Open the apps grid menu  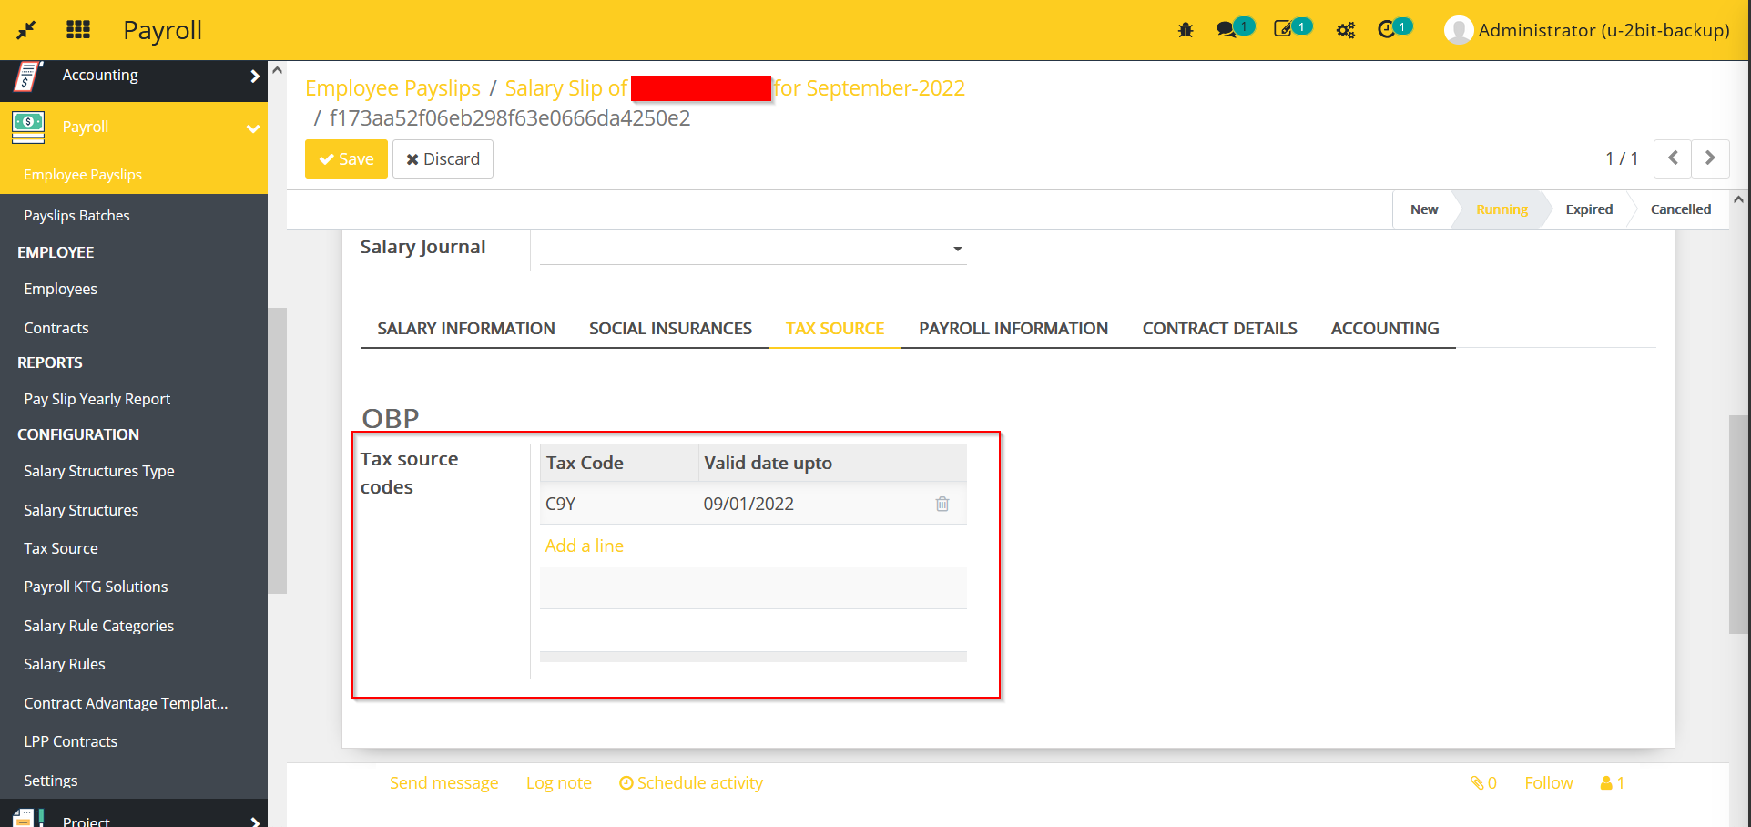coord(78,29)
